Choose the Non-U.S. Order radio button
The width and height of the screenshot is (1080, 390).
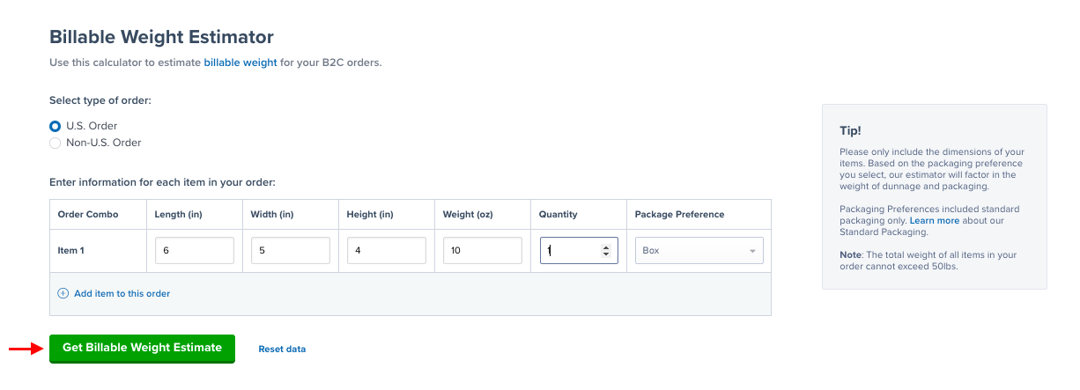click(x=55, y=143)
